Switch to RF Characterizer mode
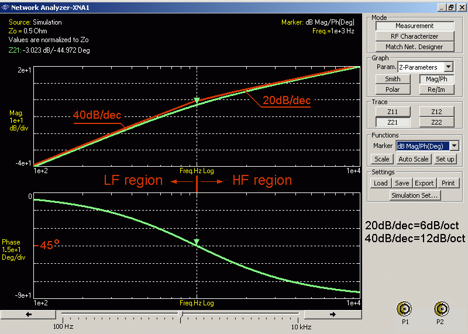 pos(414,36)
